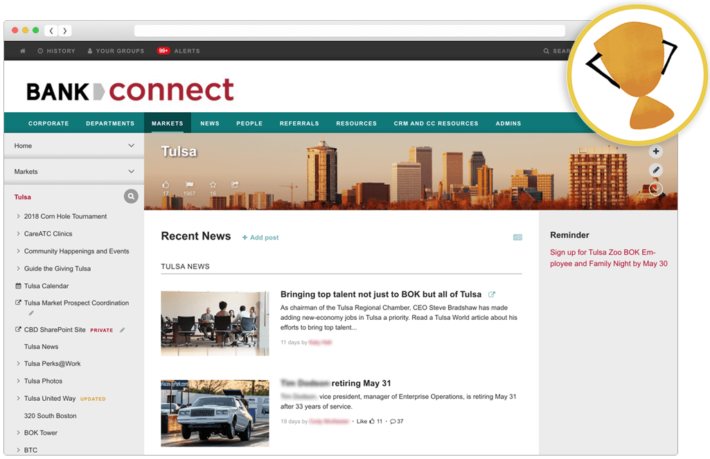Open Tulsa Market Prospect Coordination link
This screenshot has width=710, height=459.
pos(76,303)
